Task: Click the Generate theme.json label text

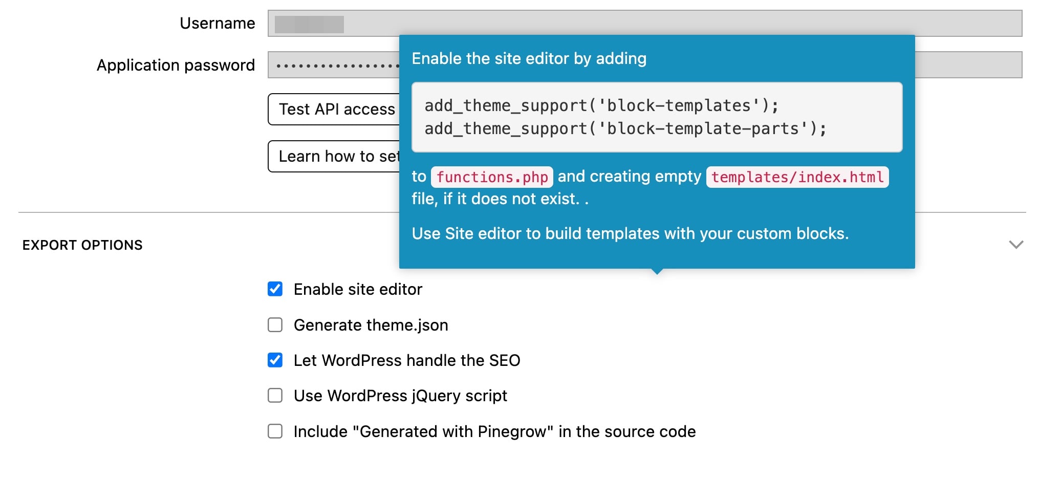Action: (371, 325)
